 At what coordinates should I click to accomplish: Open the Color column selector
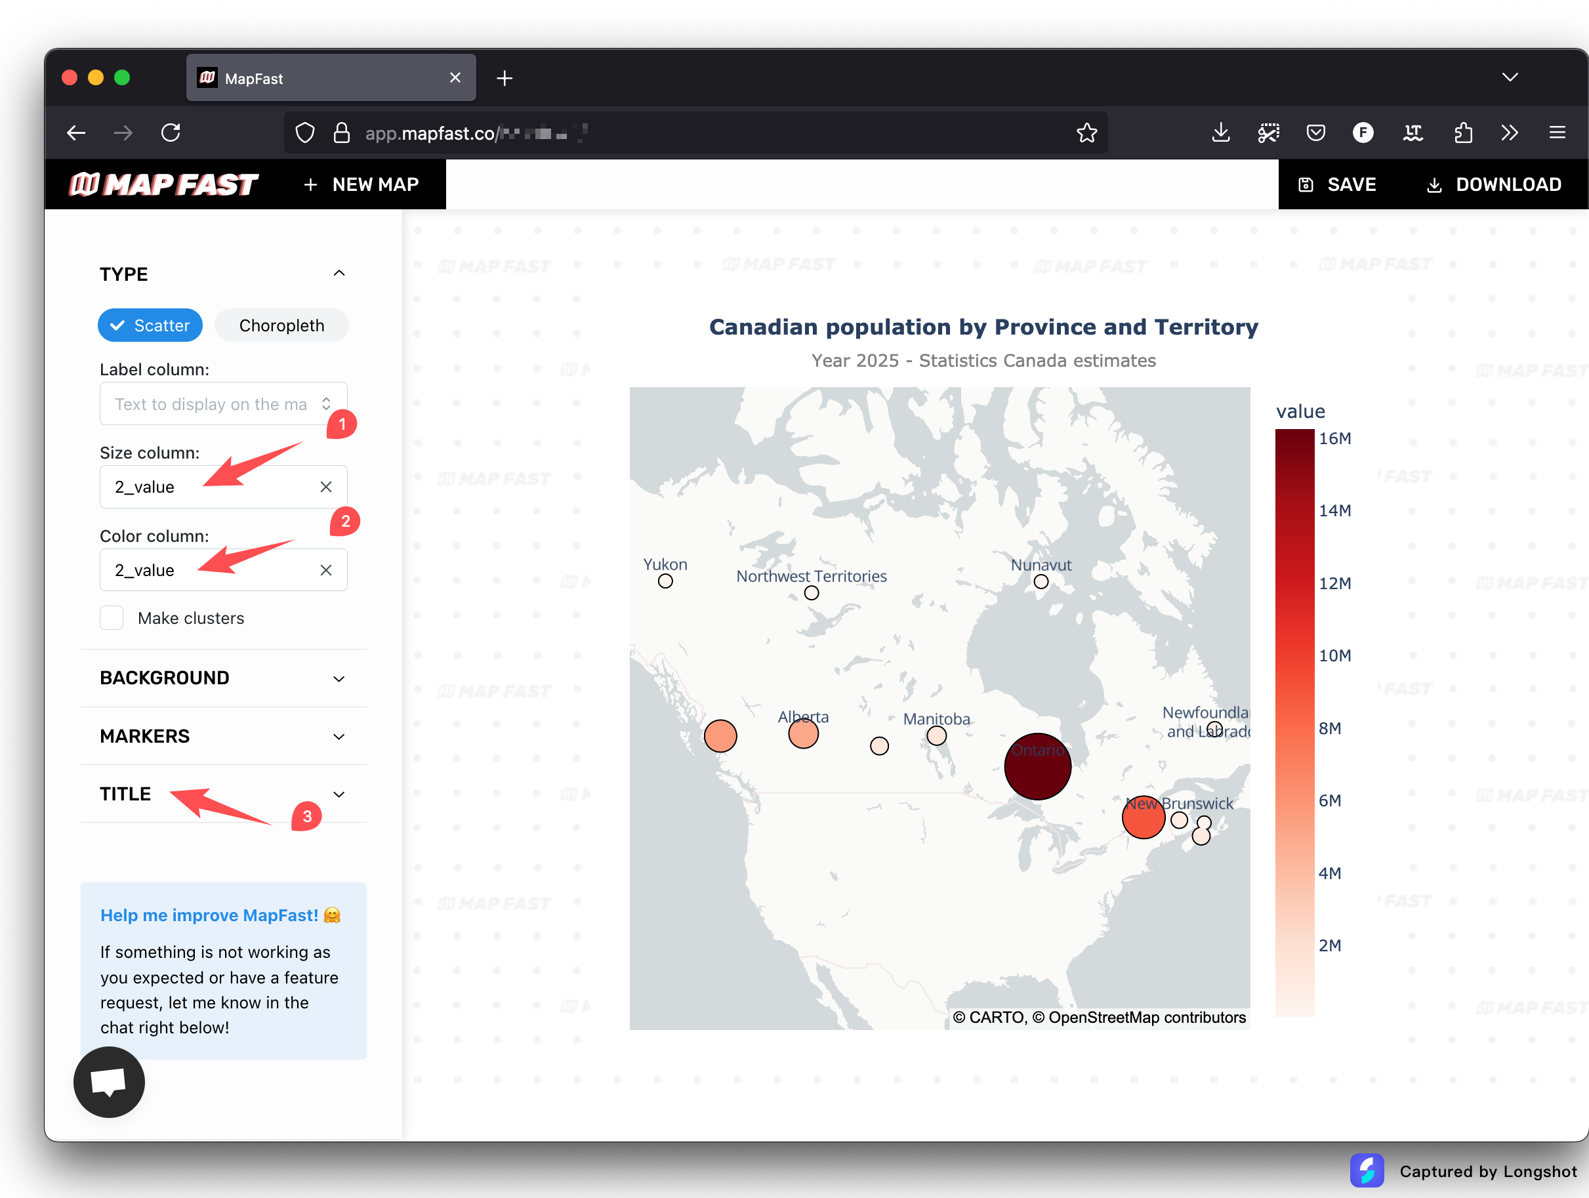pyautogui.click(x=224, y=570)
